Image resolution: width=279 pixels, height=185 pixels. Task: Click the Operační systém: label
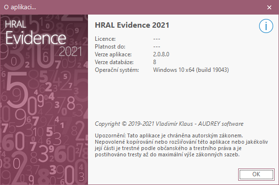tap(117, 70)
